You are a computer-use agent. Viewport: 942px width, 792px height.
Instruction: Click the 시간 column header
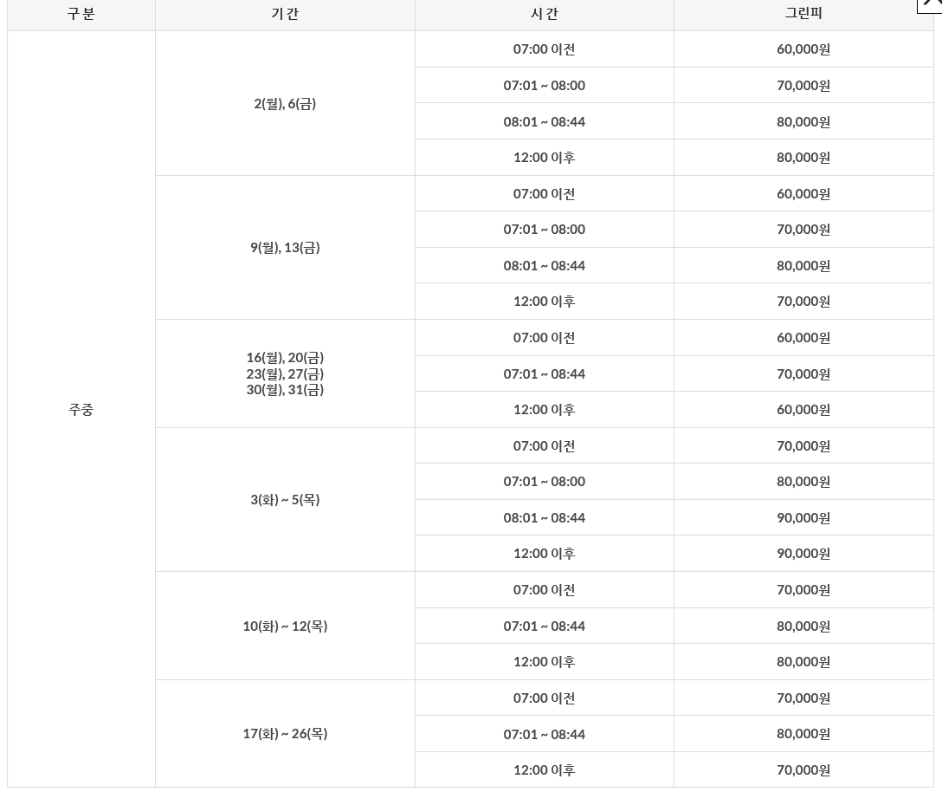544,14
